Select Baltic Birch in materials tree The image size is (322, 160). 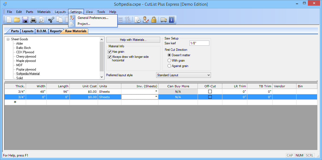pos(24,48)
